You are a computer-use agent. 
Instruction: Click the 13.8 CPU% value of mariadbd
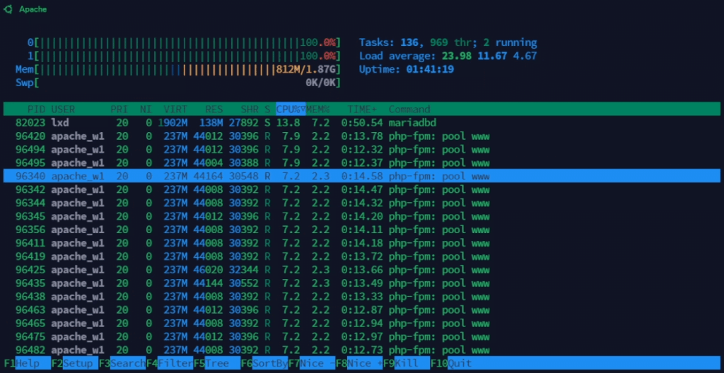click(x=288, y=123)
